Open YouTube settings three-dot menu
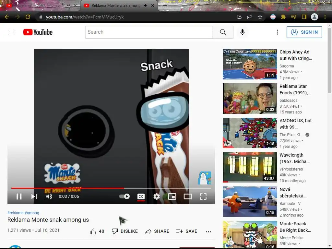The image size is (332, 249). click(278, 32)
